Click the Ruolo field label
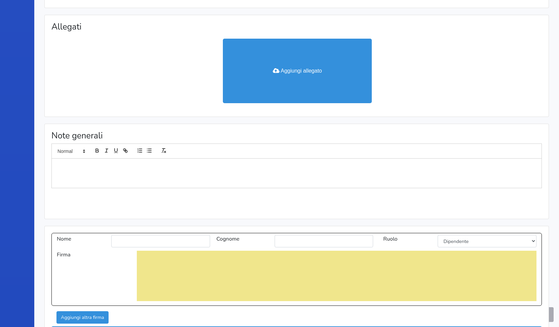This screenshot has height=327, width=559. 390,239
